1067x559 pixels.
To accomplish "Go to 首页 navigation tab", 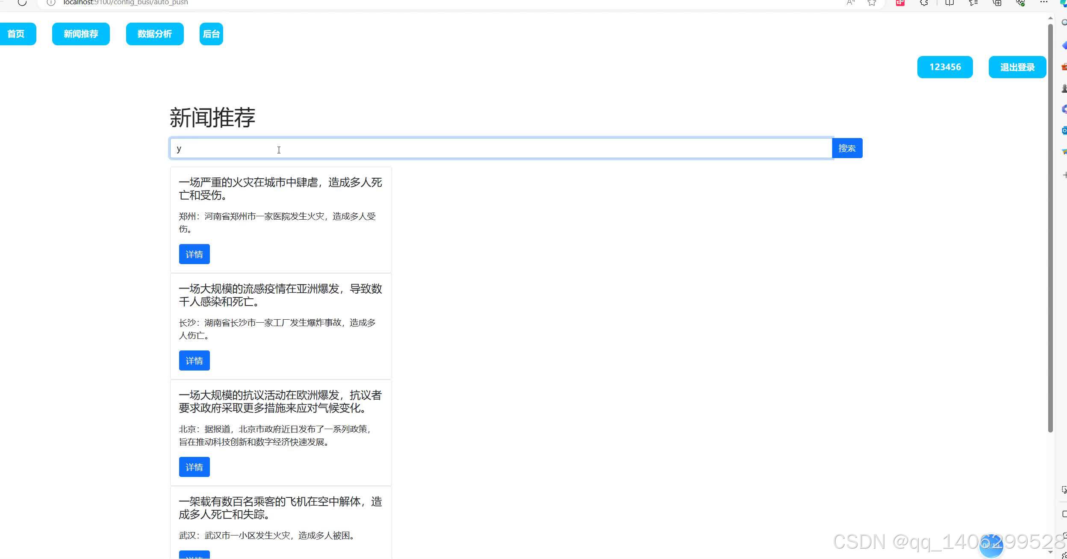I will click(16, 34).
